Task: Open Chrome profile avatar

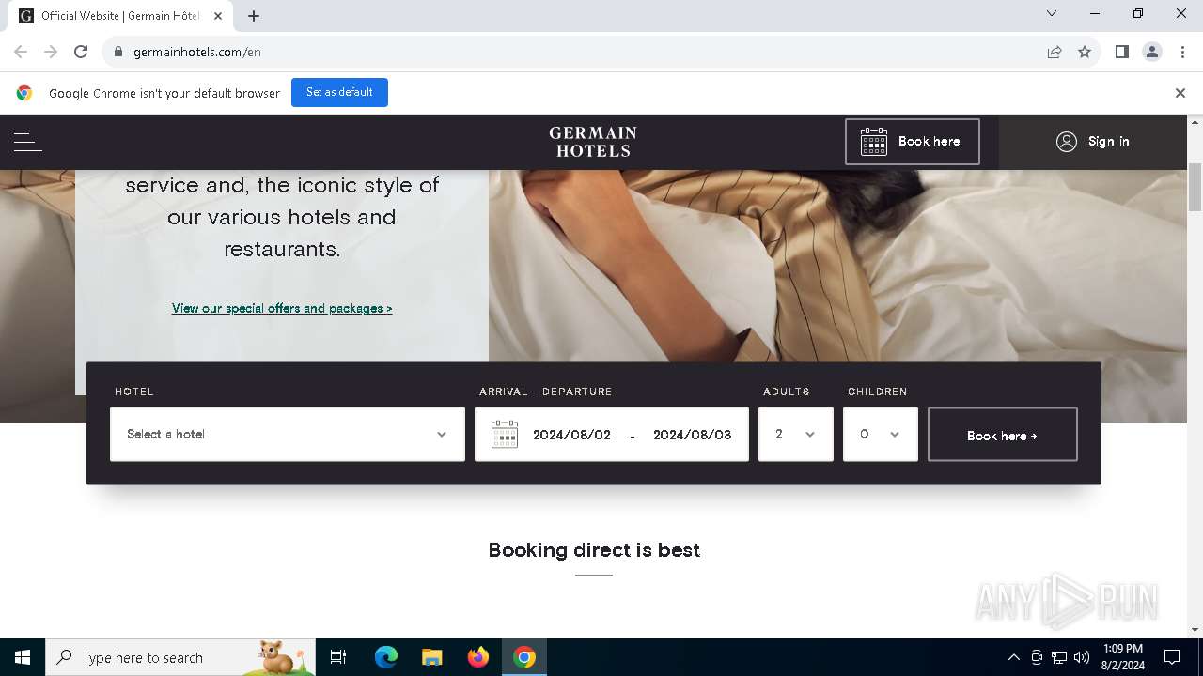Action: (1152, 52)
